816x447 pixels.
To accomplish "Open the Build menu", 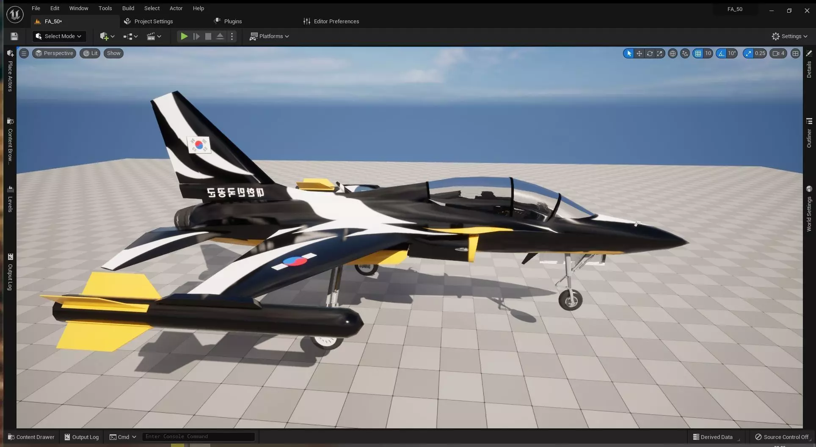I will 128,8.
